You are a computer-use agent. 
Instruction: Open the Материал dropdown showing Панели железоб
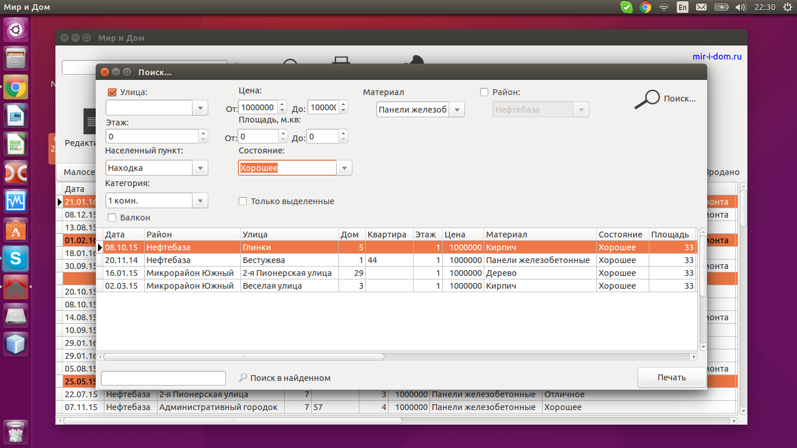(x=457, y=110)
